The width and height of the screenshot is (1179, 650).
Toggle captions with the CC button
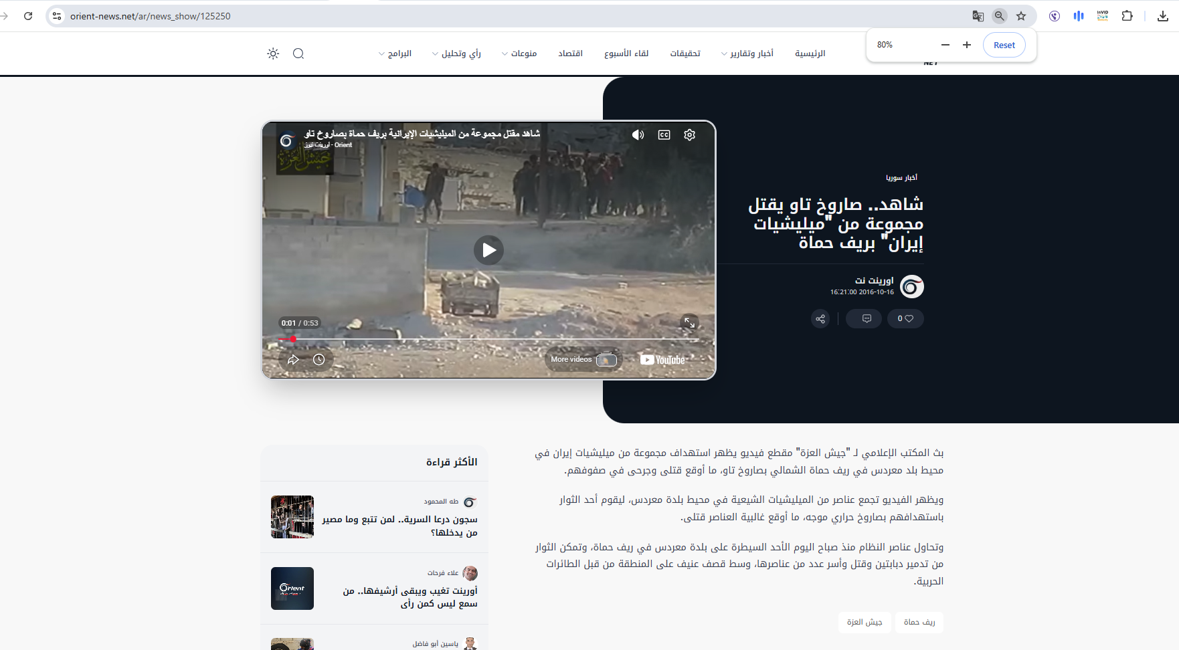[664, 134]
